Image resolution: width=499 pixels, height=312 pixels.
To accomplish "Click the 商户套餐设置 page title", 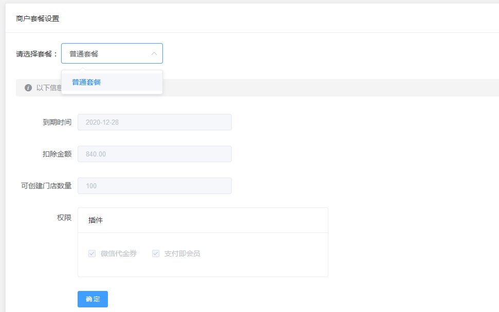I will (38, 18).
